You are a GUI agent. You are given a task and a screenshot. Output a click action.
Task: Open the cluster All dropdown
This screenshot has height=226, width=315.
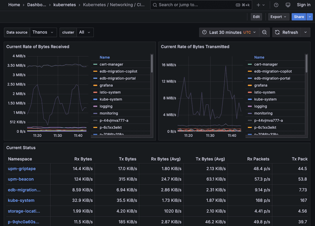pos(85,32)
